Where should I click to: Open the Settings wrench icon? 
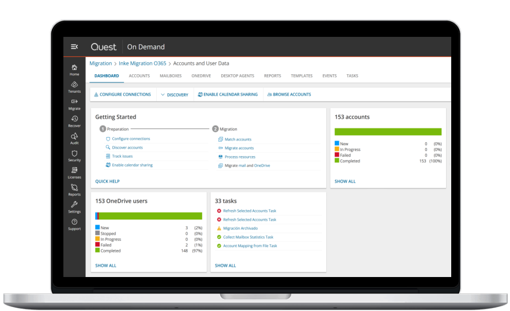click(x=74, y=205)
